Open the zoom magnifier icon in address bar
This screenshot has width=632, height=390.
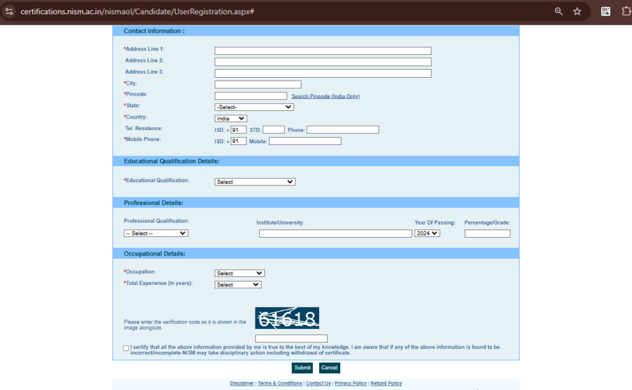coord(559,11)
